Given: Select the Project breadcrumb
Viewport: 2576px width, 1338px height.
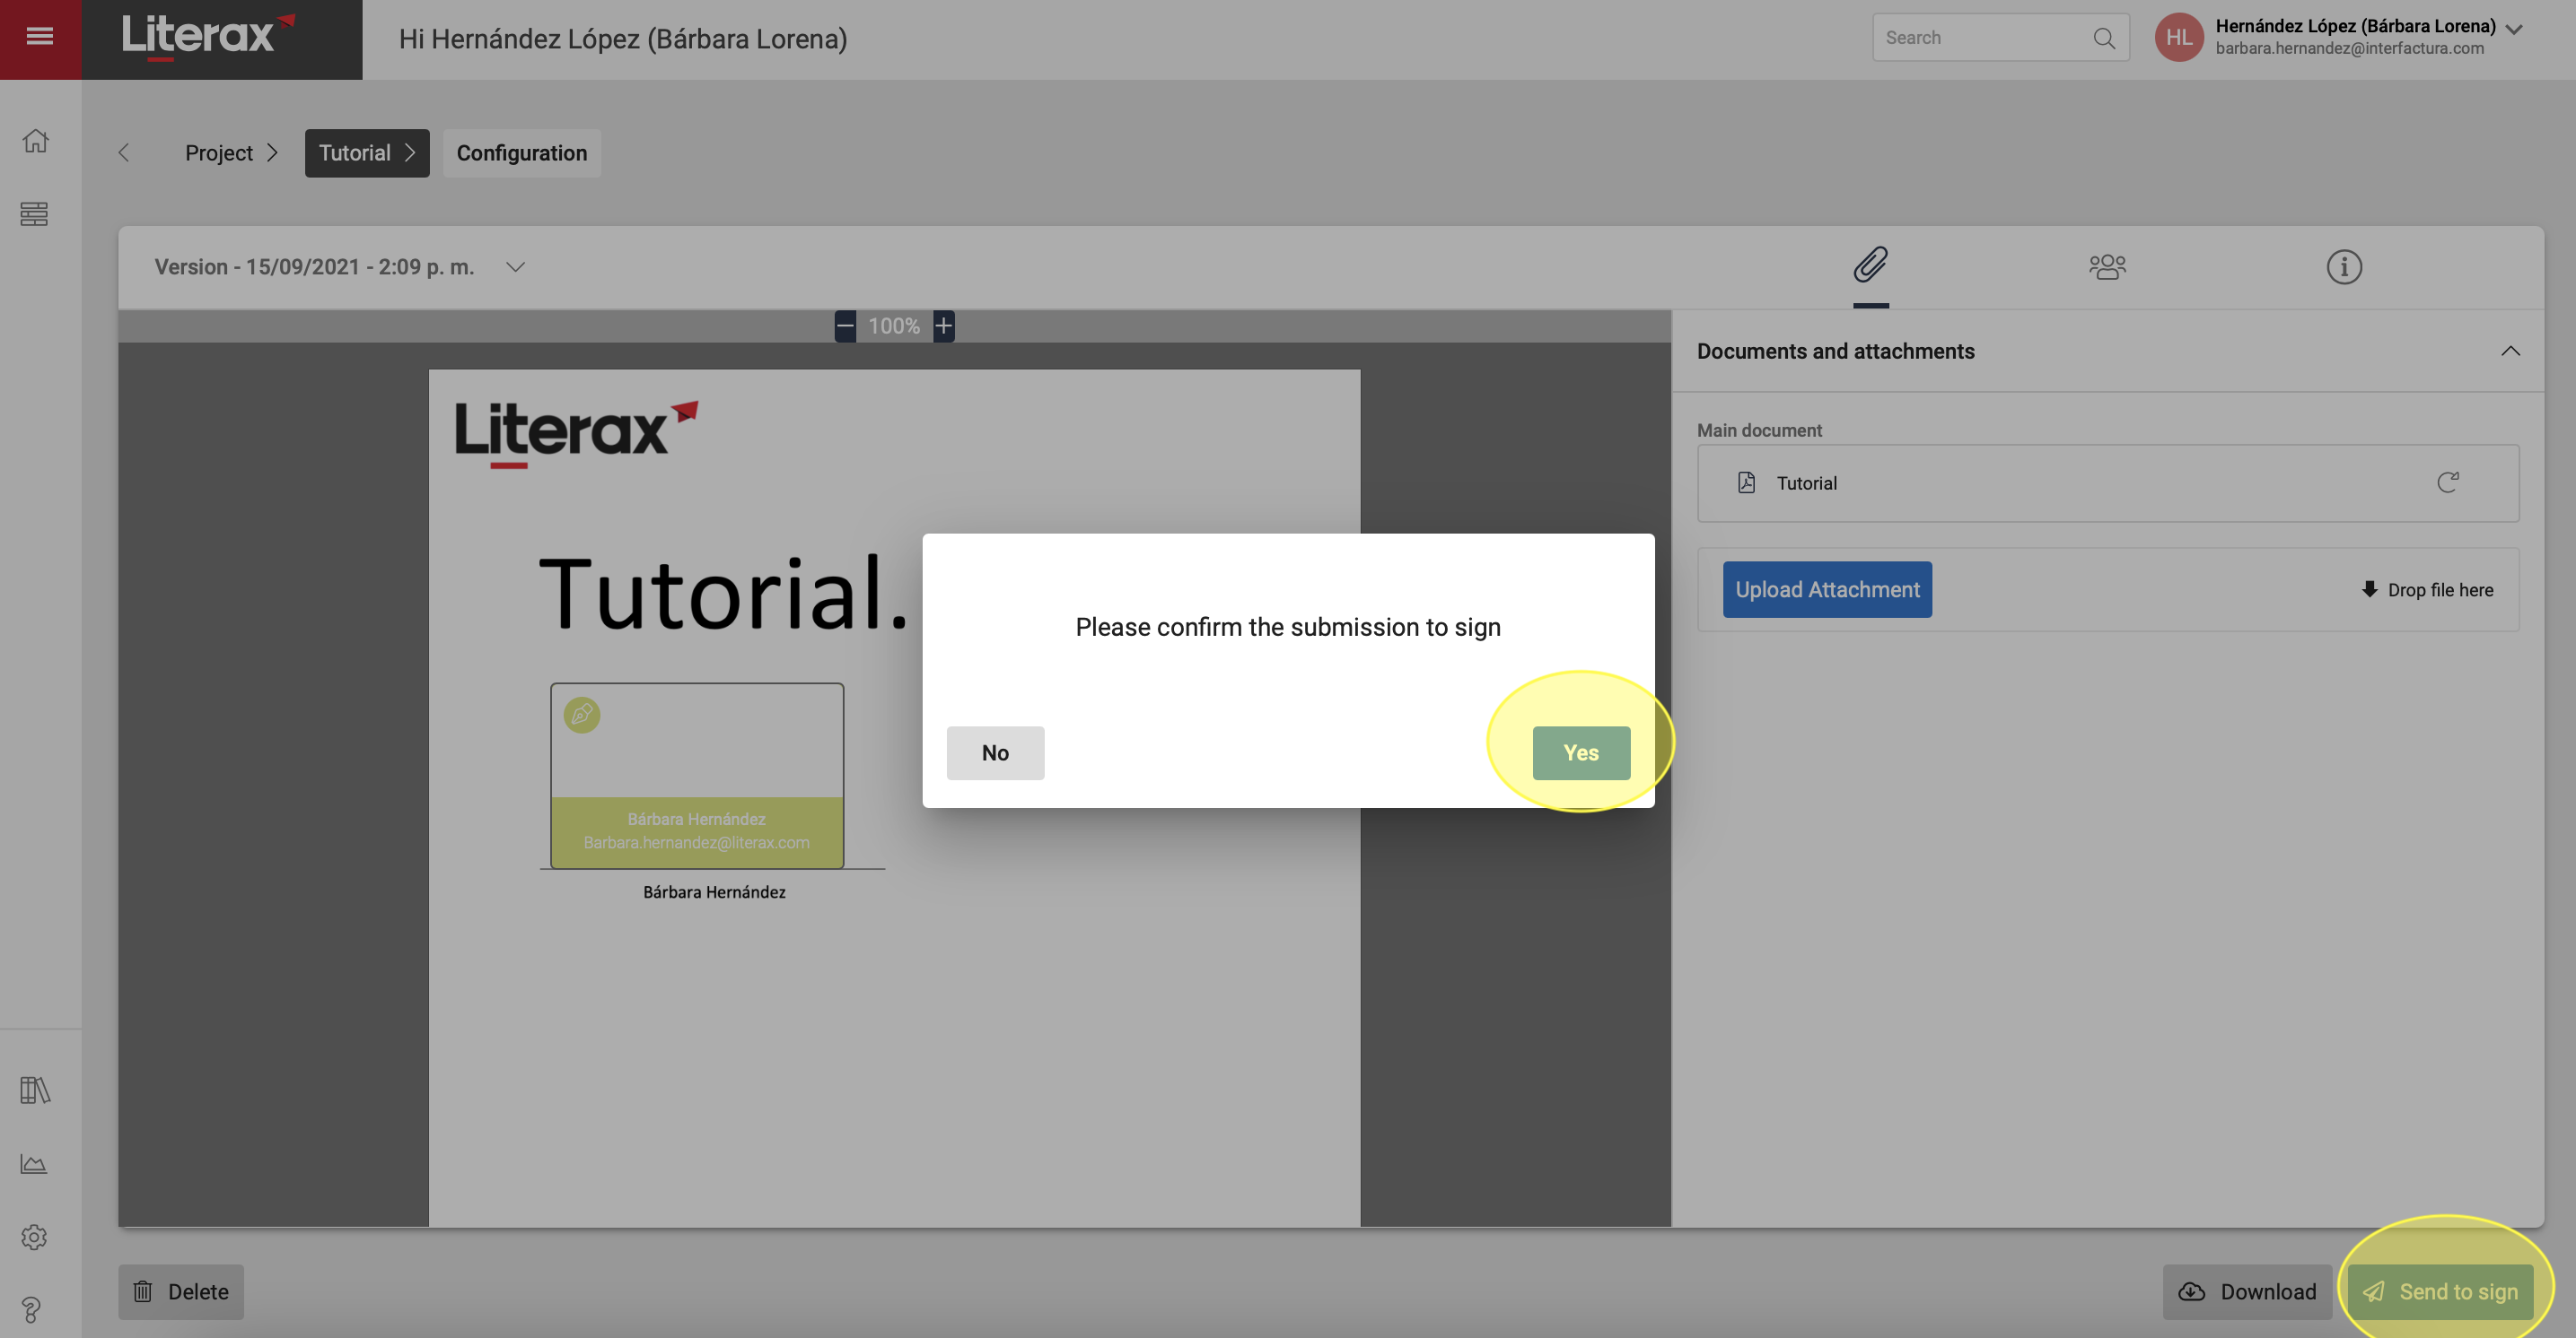Looking at the screenshot, I should click(232, 152).
